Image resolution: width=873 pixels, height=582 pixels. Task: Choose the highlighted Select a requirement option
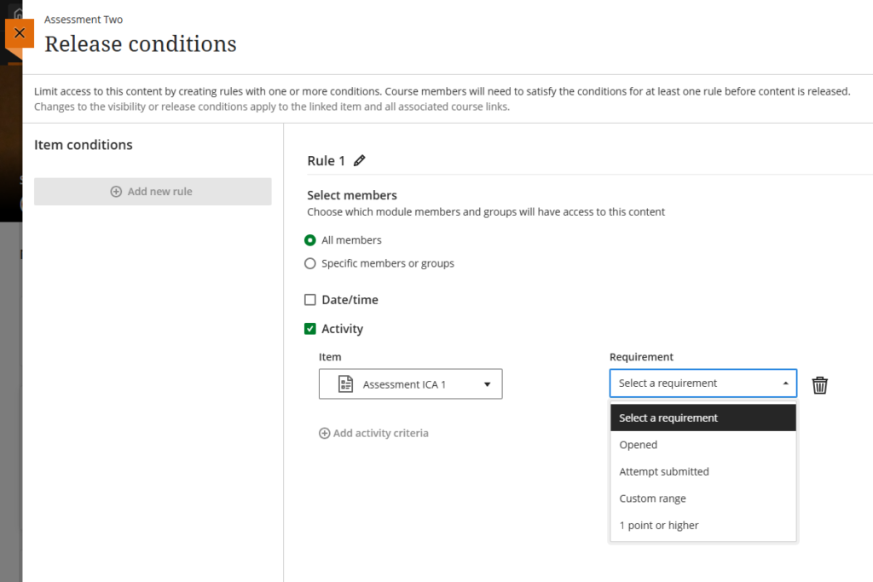point(703,418)
